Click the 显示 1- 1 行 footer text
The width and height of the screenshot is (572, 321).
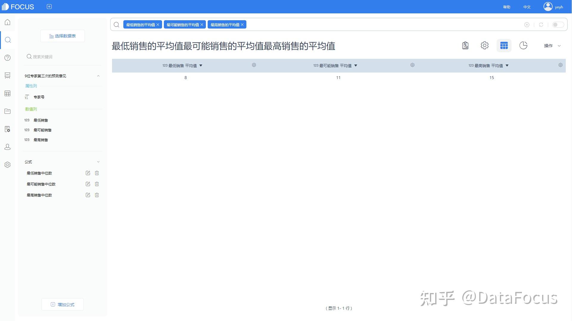pyautogui.click(x=339, y=308)
